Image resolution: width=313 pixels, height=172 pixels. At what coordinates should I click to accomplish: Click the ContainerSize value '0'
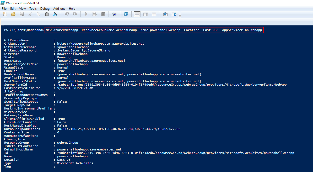[58, 132]
